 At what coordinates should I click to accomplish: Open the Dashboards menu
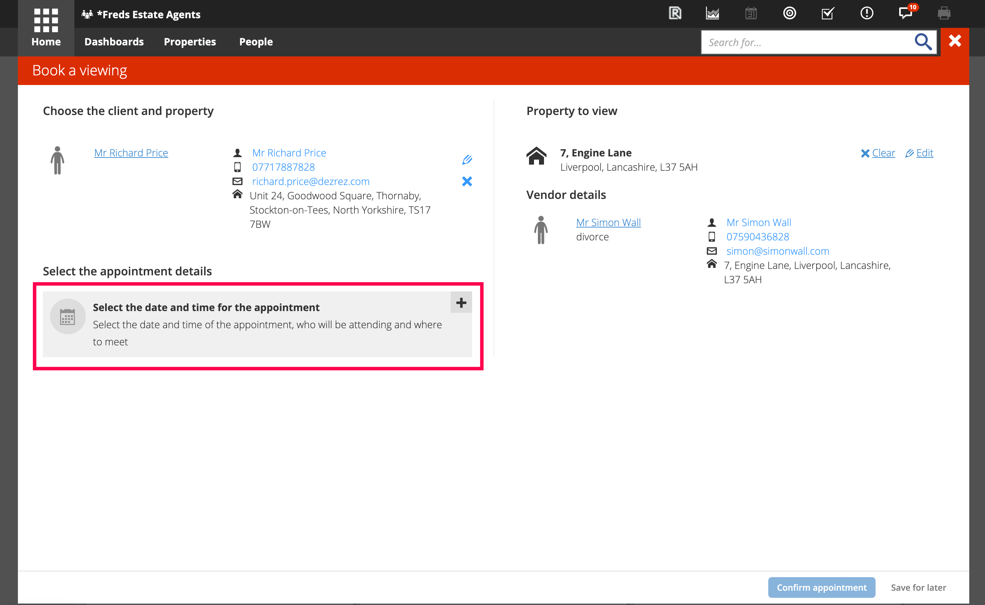(x=114, y=42)
